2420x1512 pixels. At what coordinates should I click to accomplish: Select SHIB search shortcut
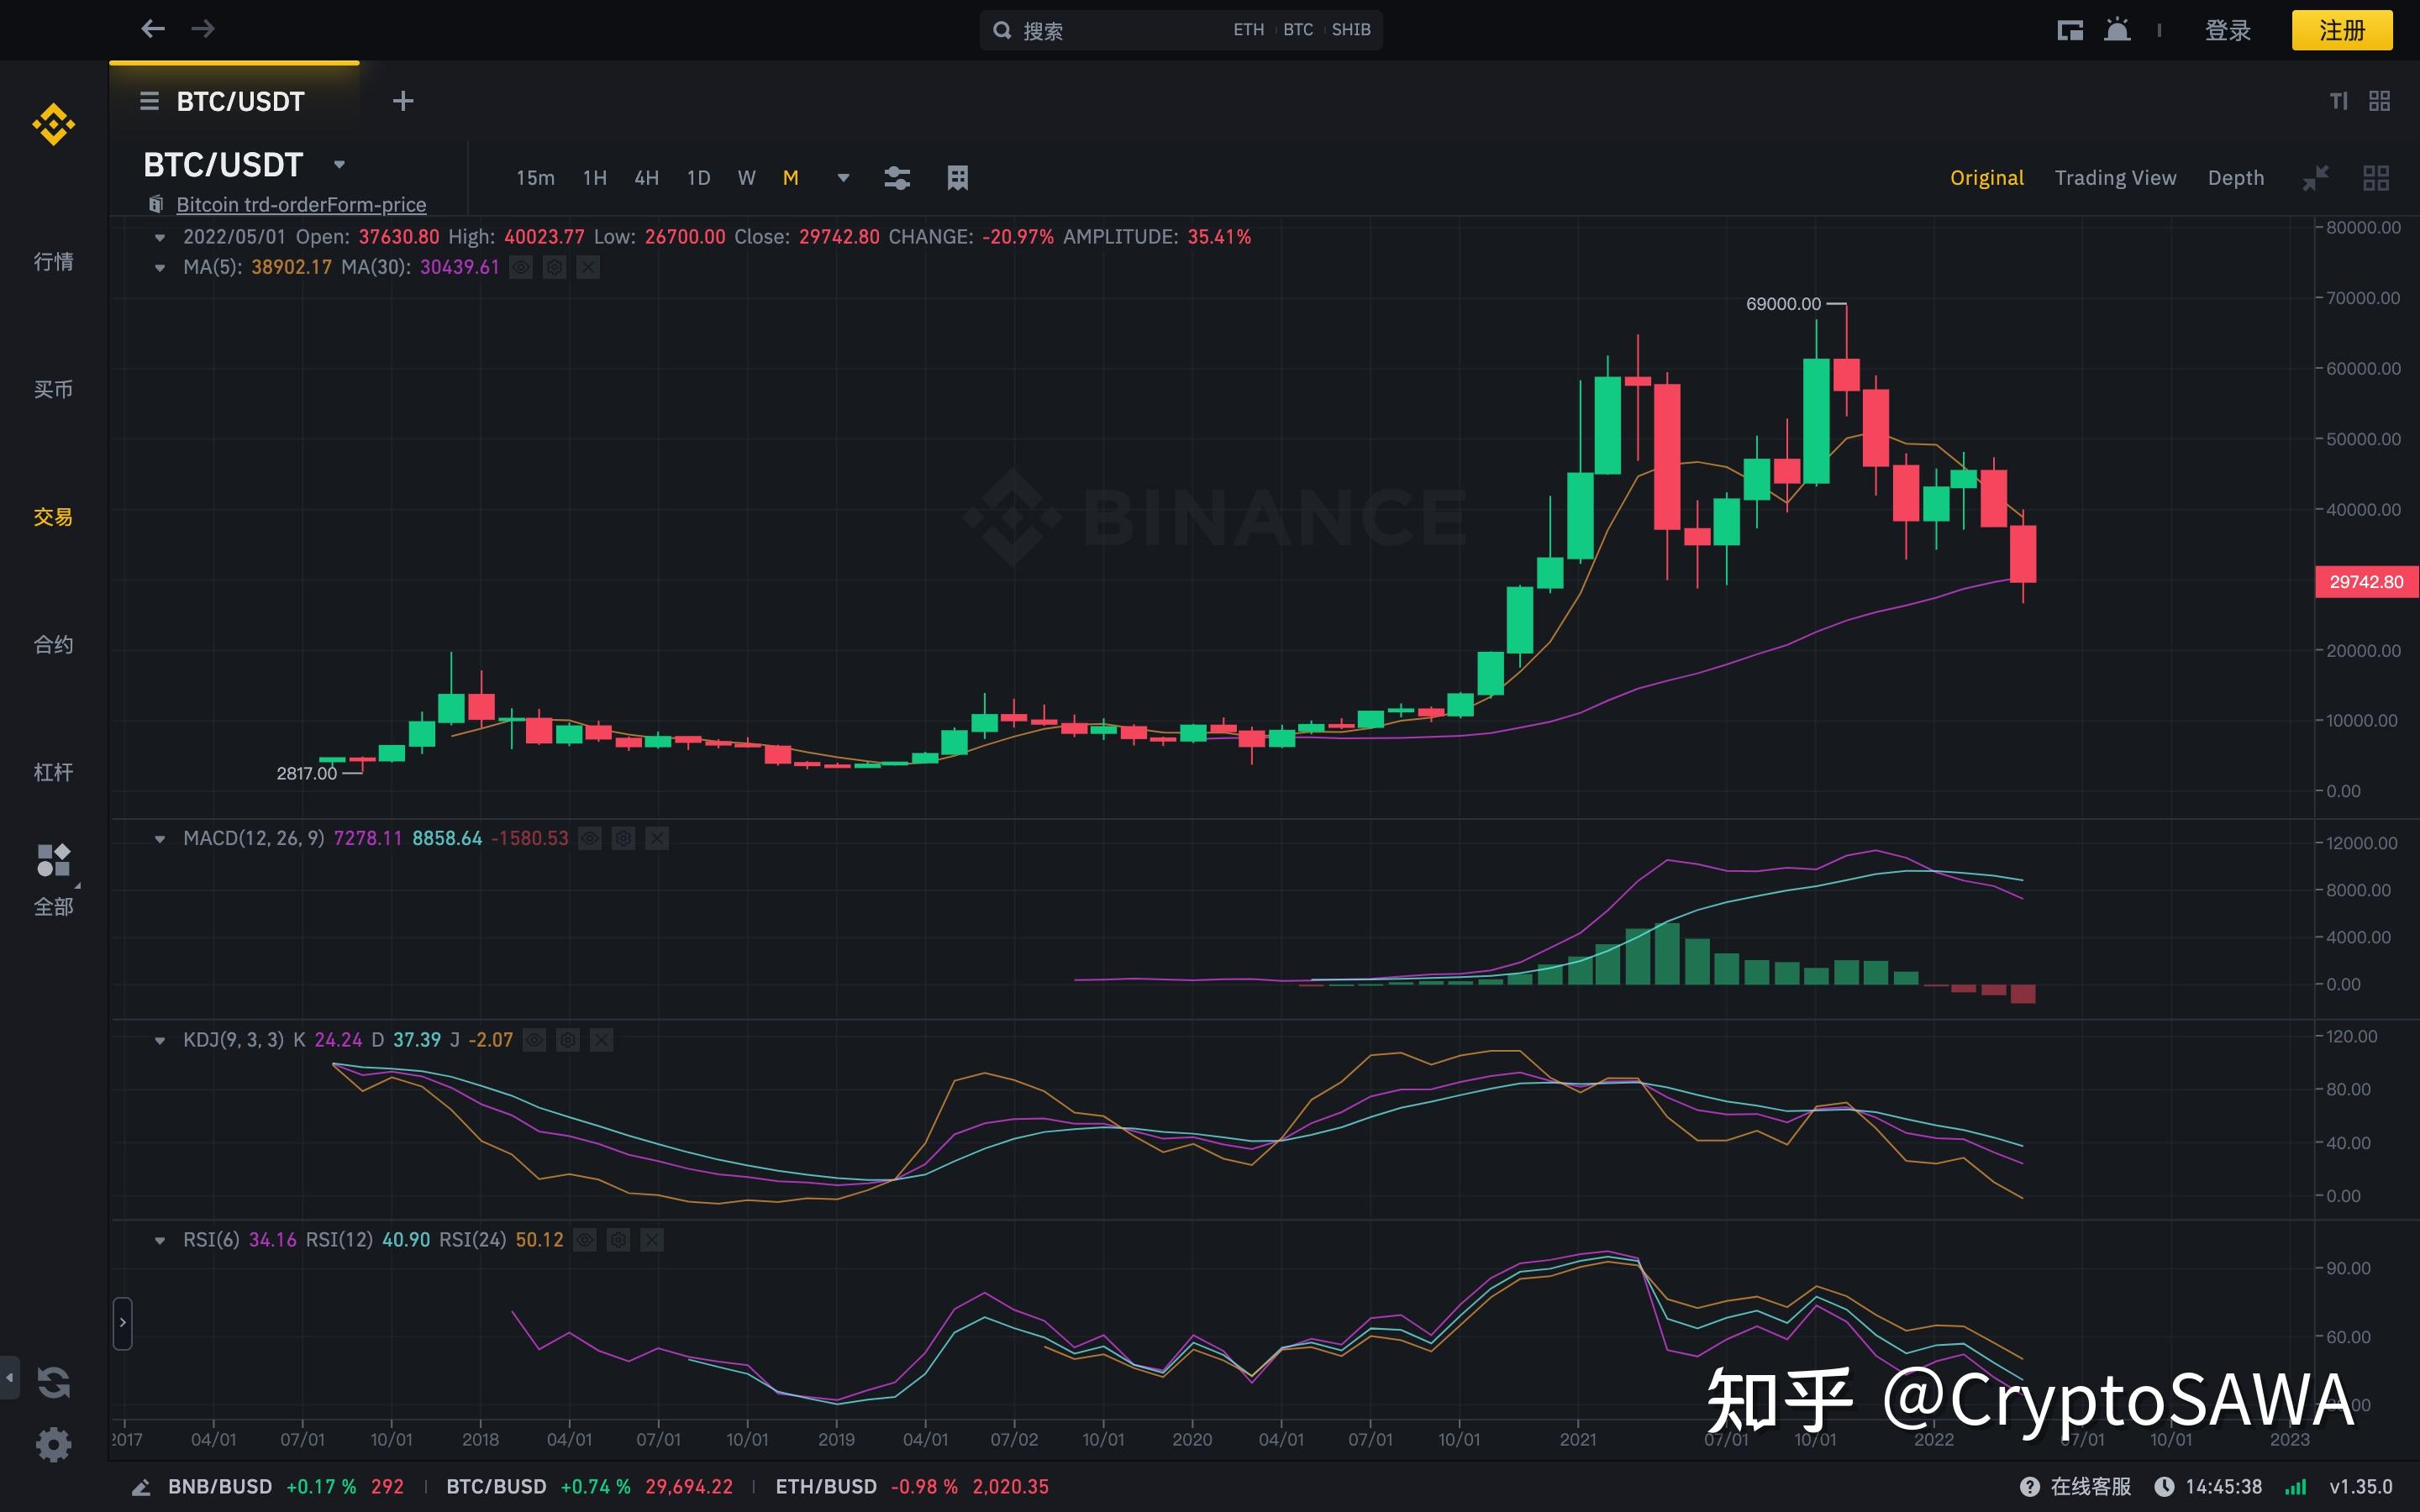pos(1351,30)
